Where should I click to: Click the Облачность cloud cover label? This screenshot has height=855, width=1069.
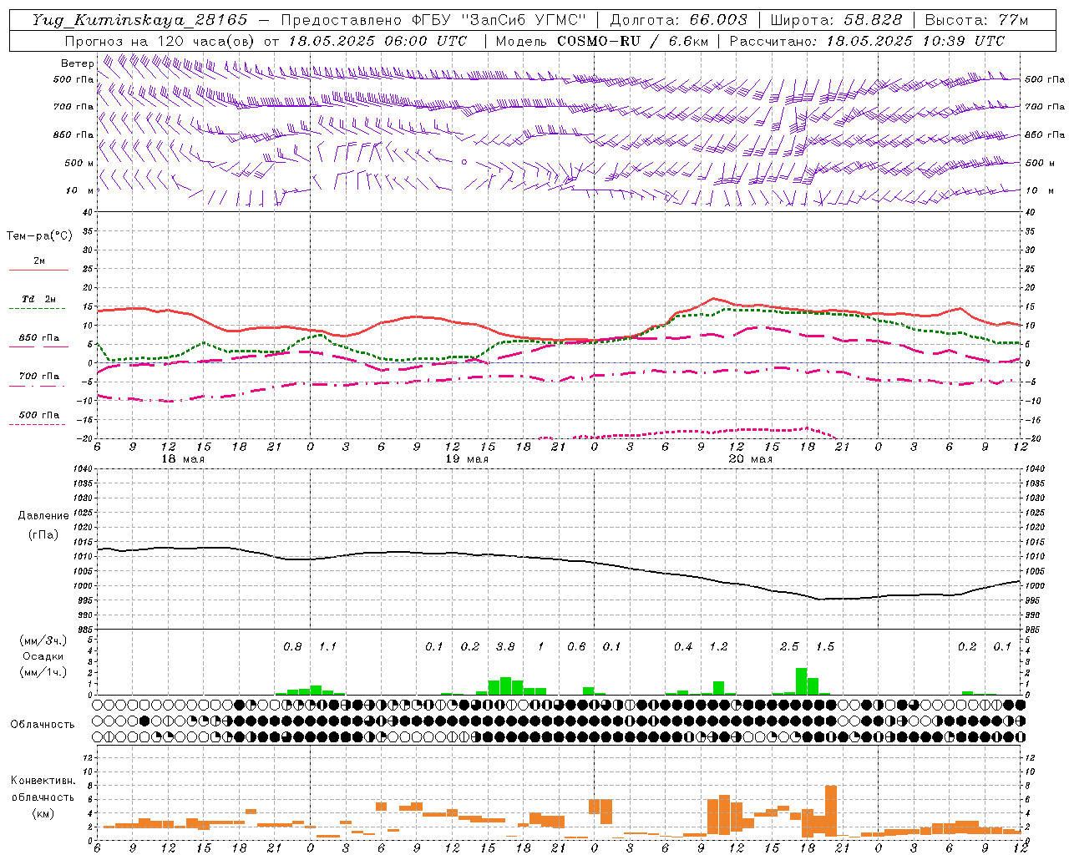pos(43,725)
